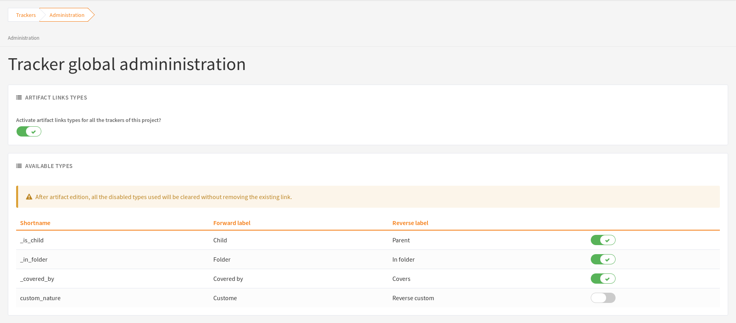Click the Reverse label column header
Screen dimensions: 736x323
point(410,223)
